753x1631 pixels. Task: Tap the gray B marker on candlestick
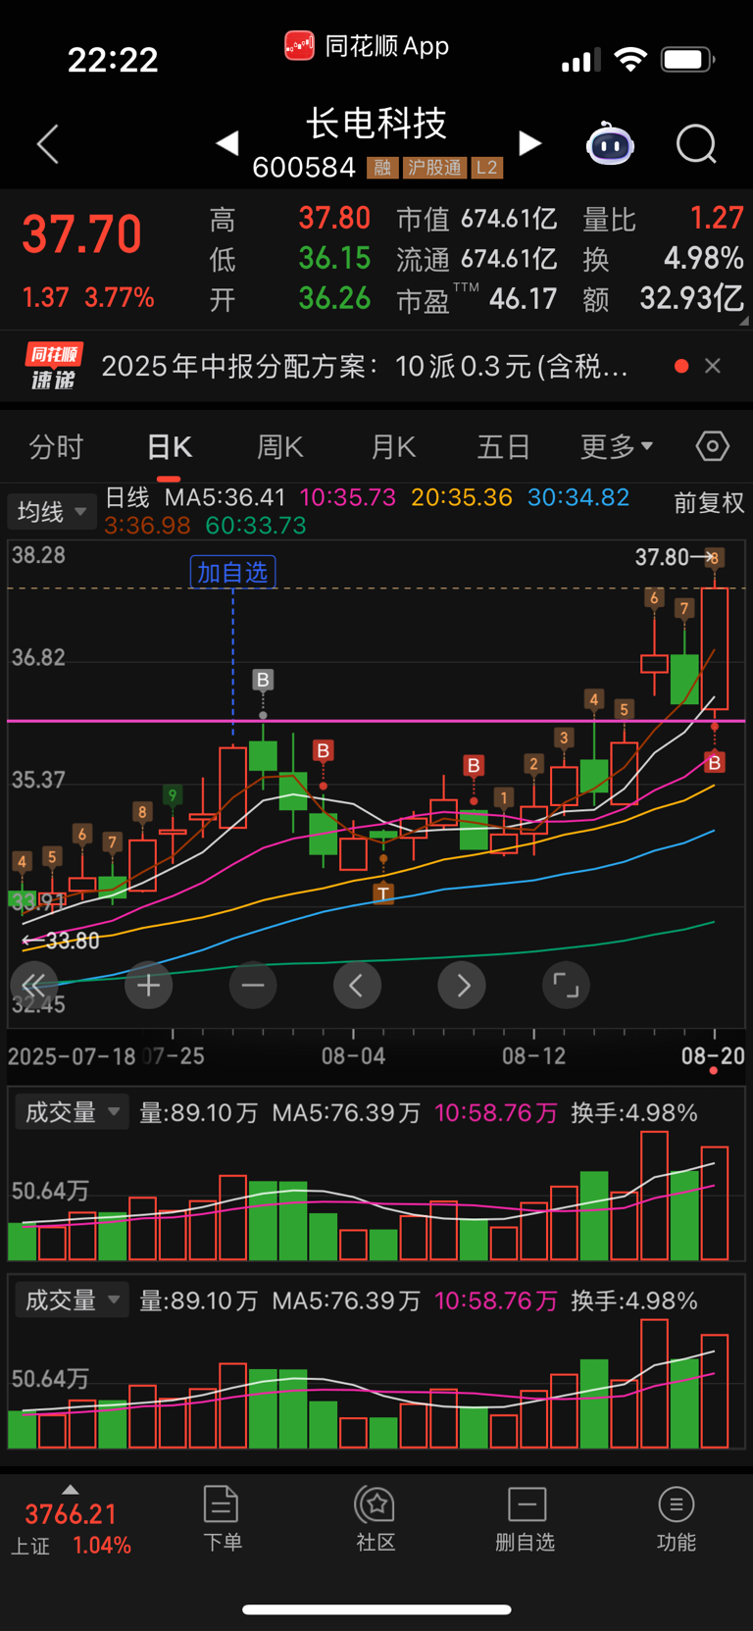click(262, 680)
